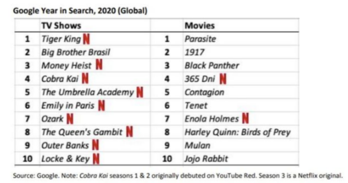This screenshot has height=183, width=348.
Task: Click the Netflix logo beside Ozark
Action: [70, 119]
